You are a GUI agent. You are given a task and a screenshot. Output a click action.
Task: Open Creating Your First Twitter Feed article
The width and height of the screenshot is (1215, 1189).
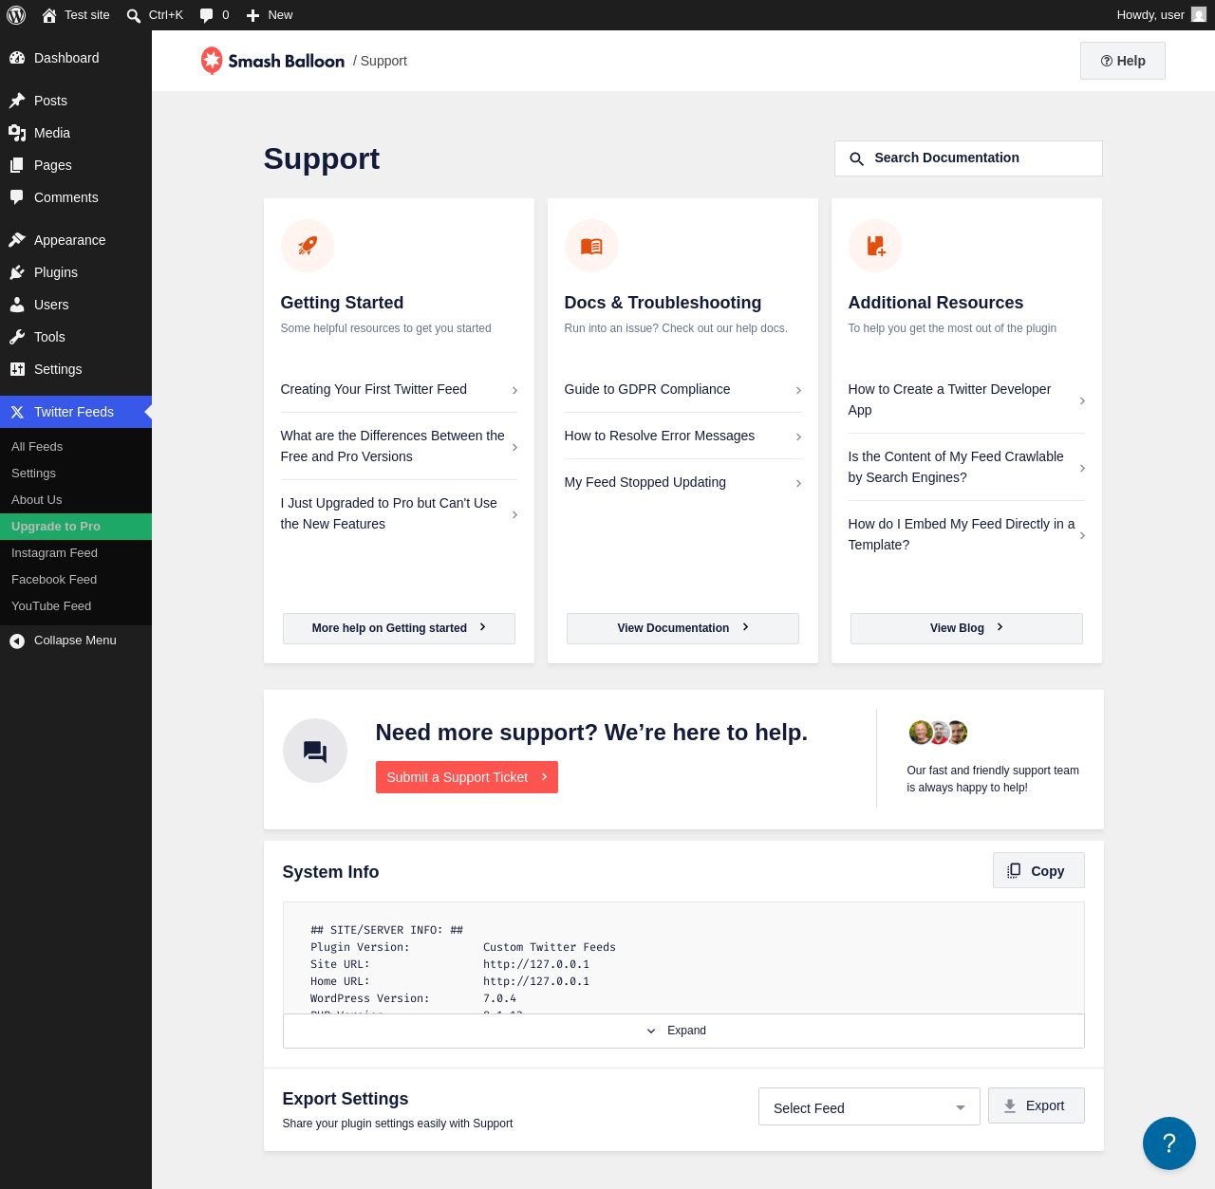tap(399, 389)
